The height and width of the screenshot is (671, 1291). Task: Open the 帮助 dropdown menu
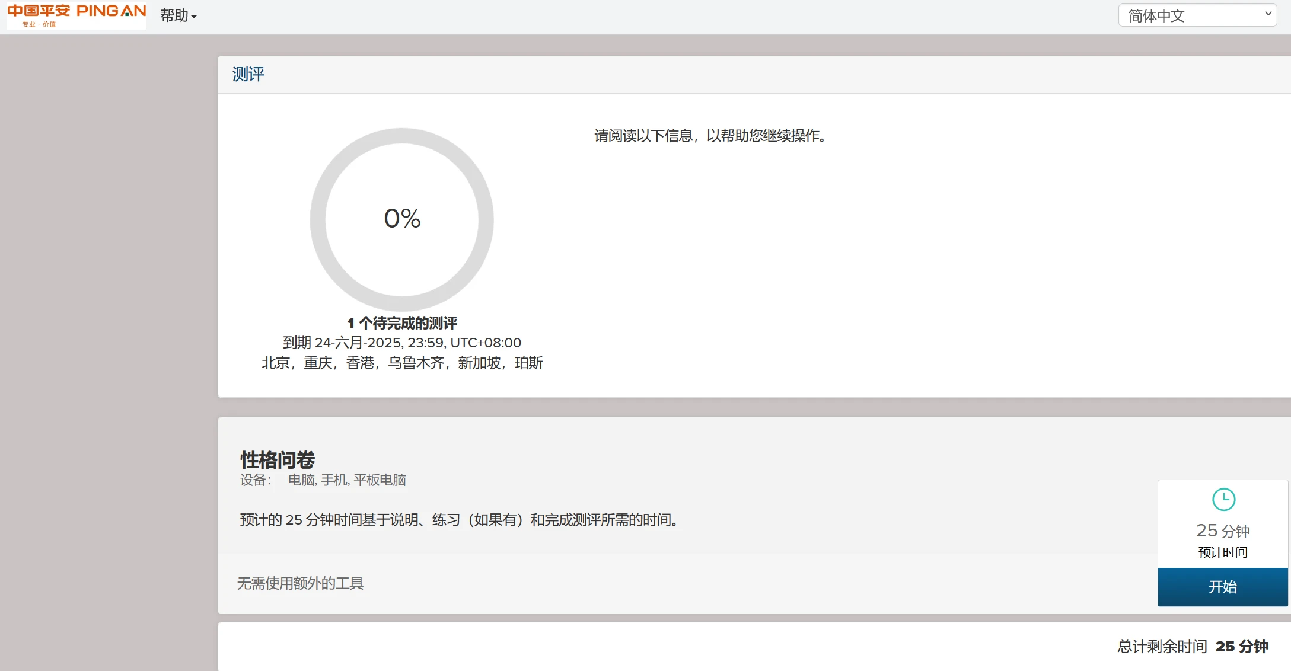coord(174,15)
